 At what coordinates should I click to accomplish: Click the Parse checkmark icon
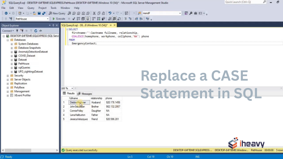coord(73,19)
